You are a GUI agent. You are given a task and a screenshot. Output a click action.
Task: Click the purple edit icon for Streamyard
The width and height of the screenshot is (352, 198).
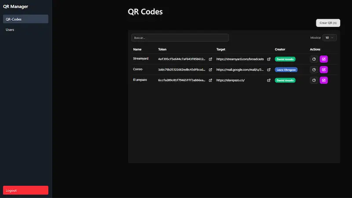(x=324, y=59)
